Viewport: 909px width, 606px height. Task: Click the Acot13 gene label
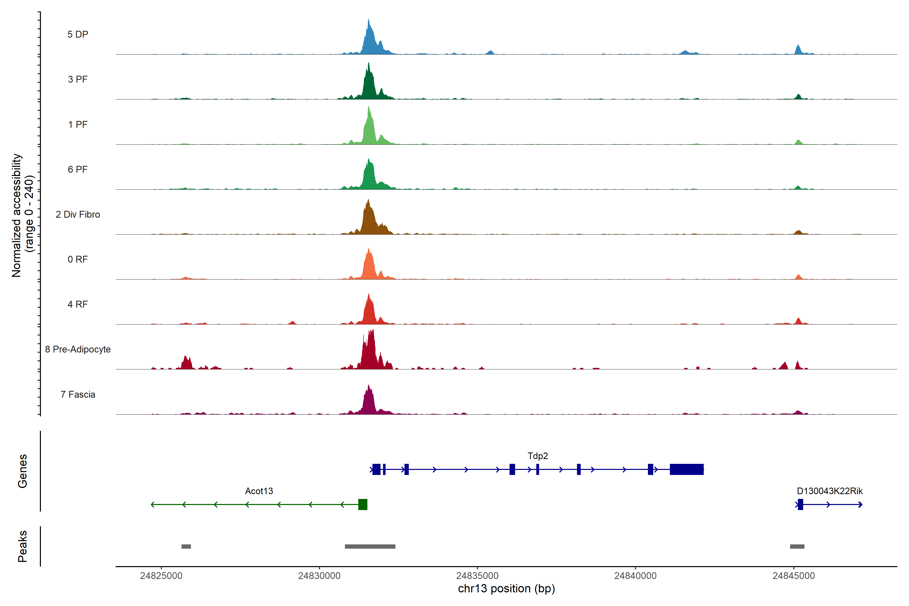[x=259, y=491]
